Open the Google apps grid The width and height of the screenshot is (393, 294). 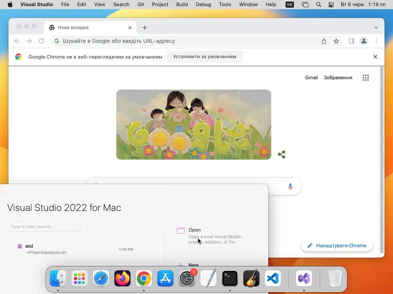point(366,78)
